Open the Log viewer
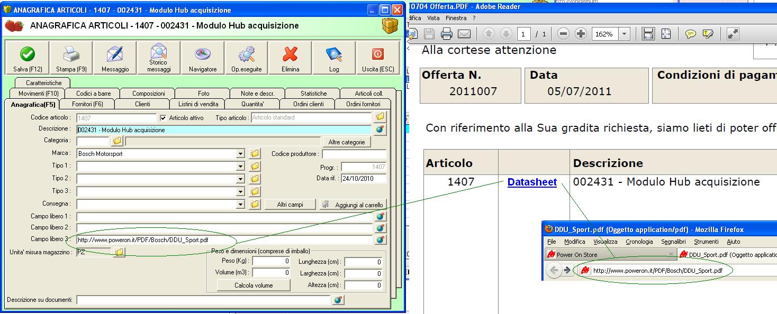Image resolution: width=777 pixels, height=314 pixels. coord(334,58)
